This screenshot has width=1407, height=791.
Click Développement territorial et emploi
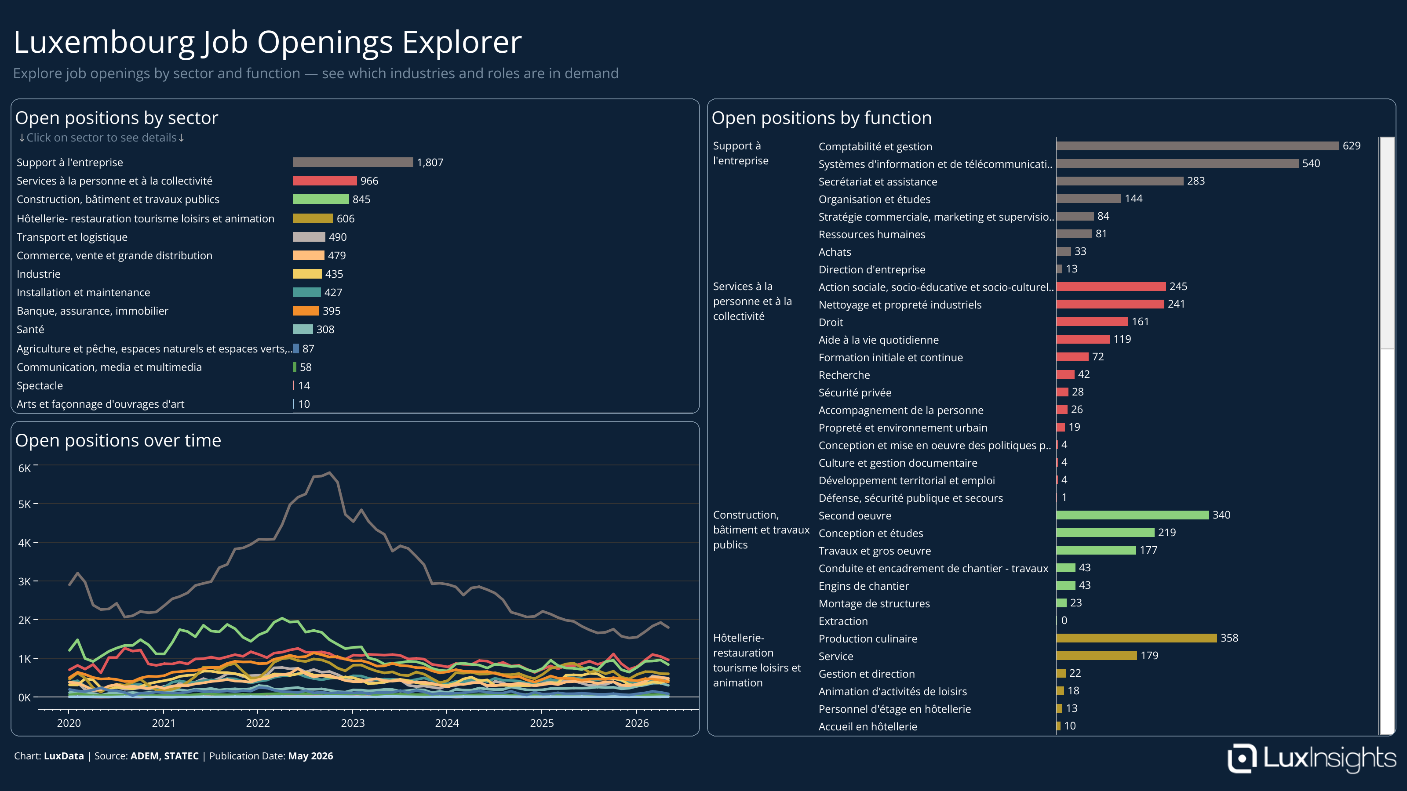(907, 480)
